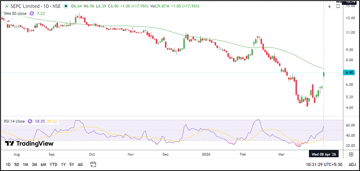Click the RSI 14 close legend label
360x171 pixels.
coord(15,121)
